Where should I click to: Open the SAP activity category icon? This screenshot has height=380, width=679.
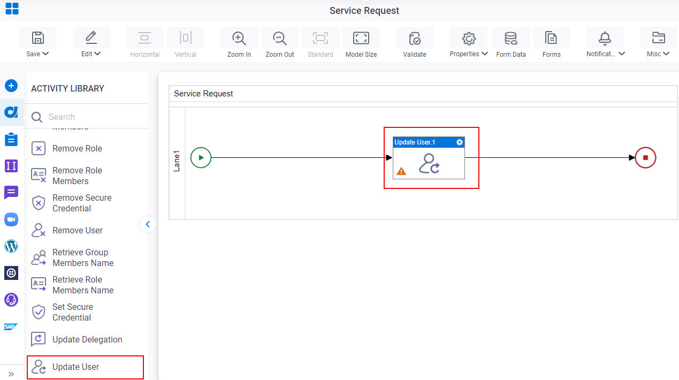click(x=11, y=326)
